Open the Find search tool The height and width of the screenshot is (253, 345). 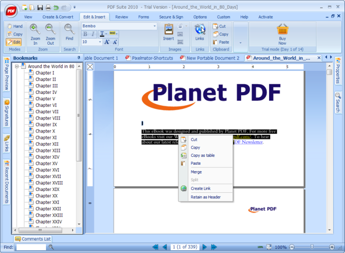click(x=69, y=32)
